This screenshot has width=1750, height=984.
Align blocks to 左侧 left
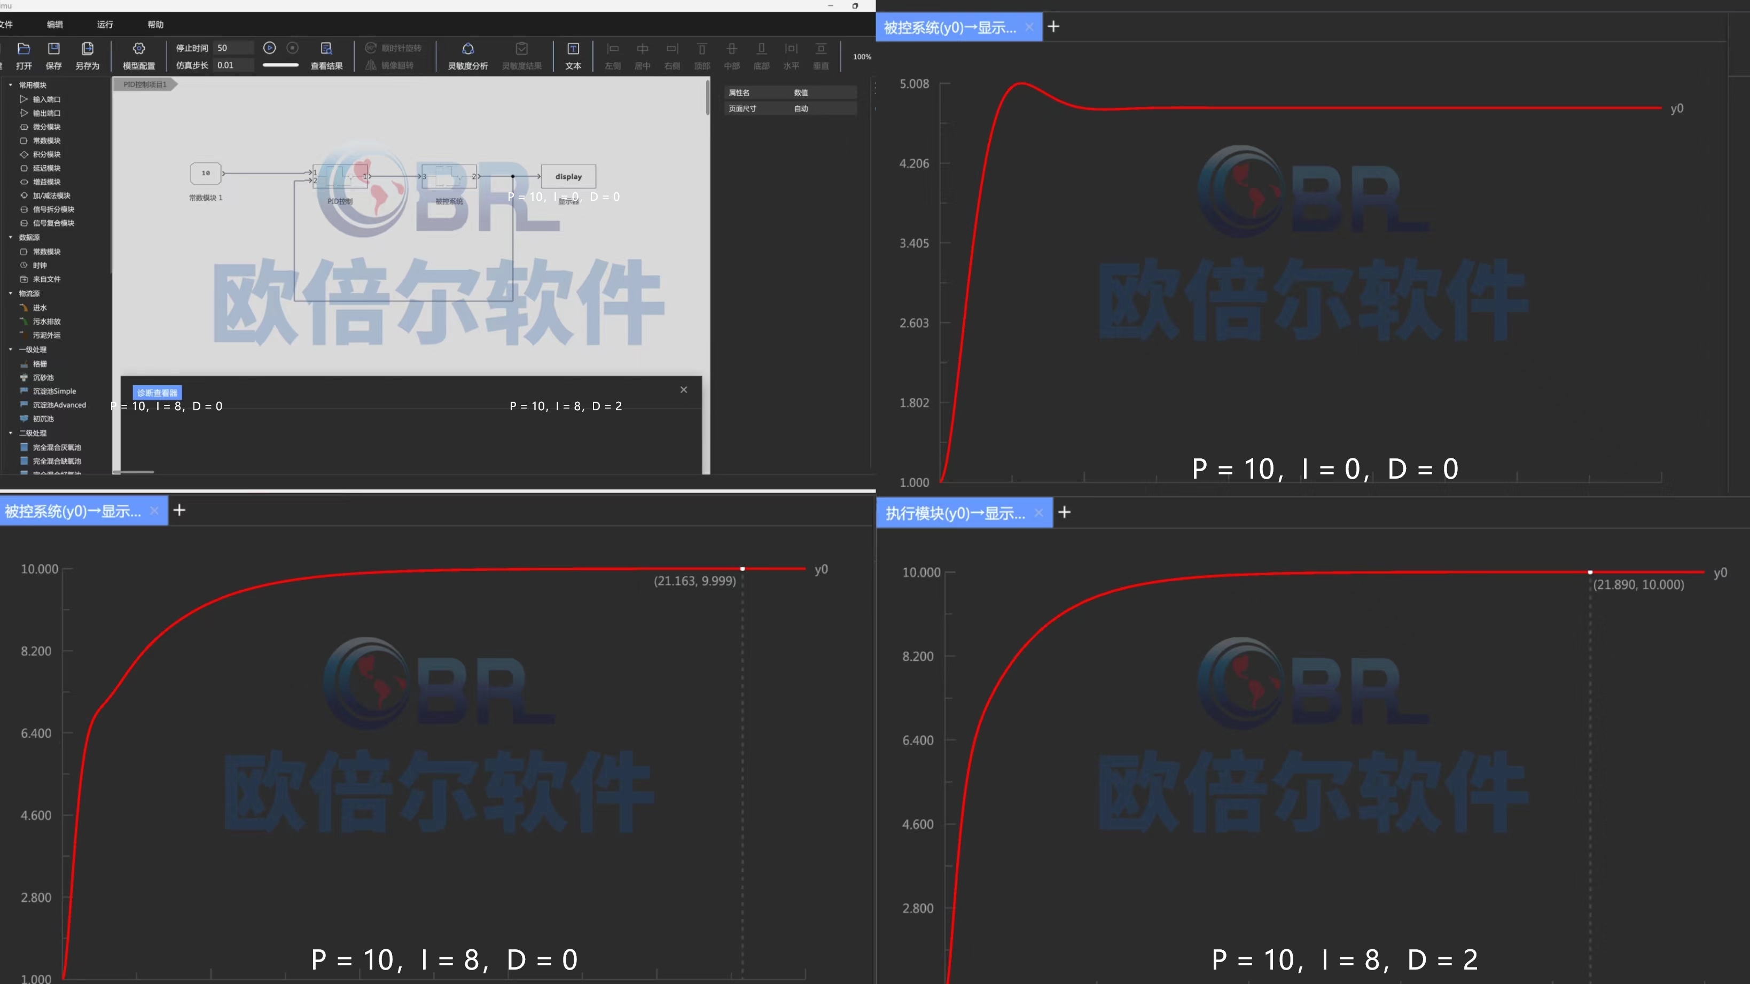point(613,56)
